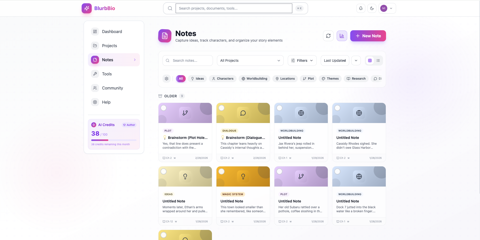480x240 pixels.
Task: Click the OLDER count badge 9
Action: 182,96
